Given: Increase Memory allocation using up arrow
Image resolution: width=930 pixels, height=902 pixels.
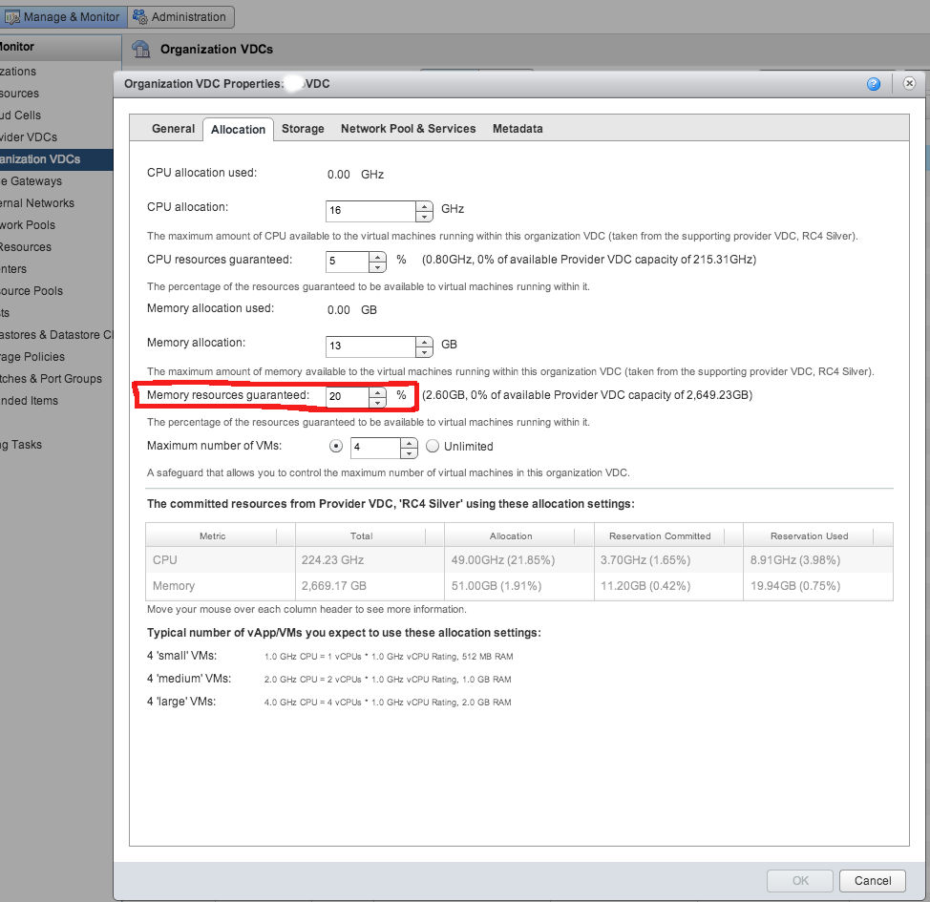Looking at the screenshot, I should click(425, 341).
